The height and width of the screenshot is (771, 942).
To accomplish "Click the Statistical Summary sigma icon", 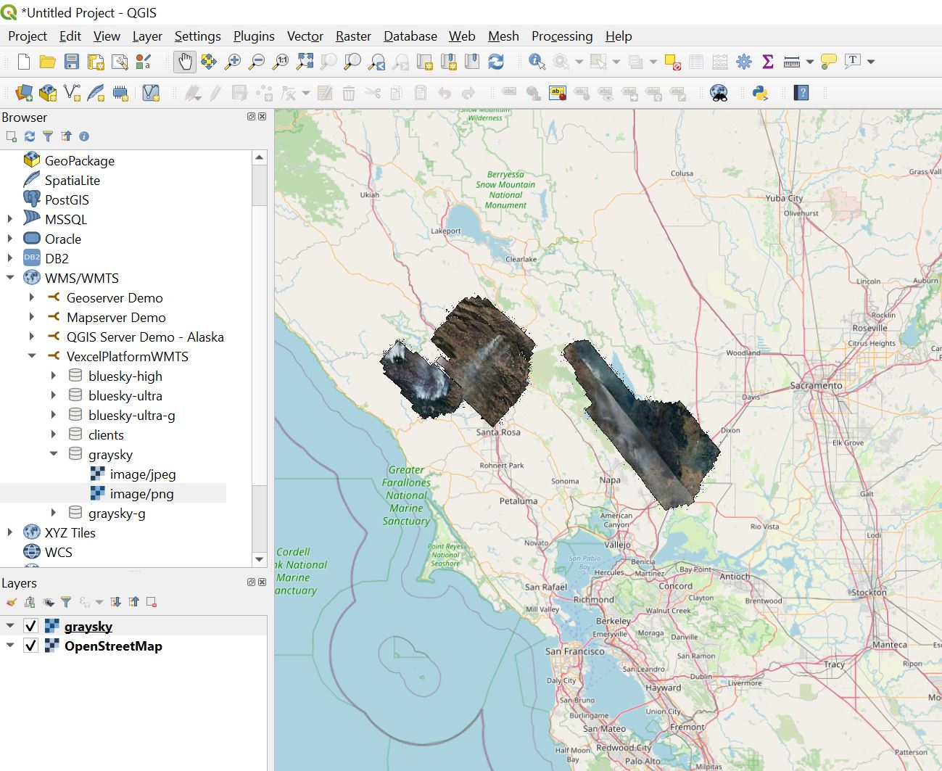I will pyautogui.click(x=768, y=62).
